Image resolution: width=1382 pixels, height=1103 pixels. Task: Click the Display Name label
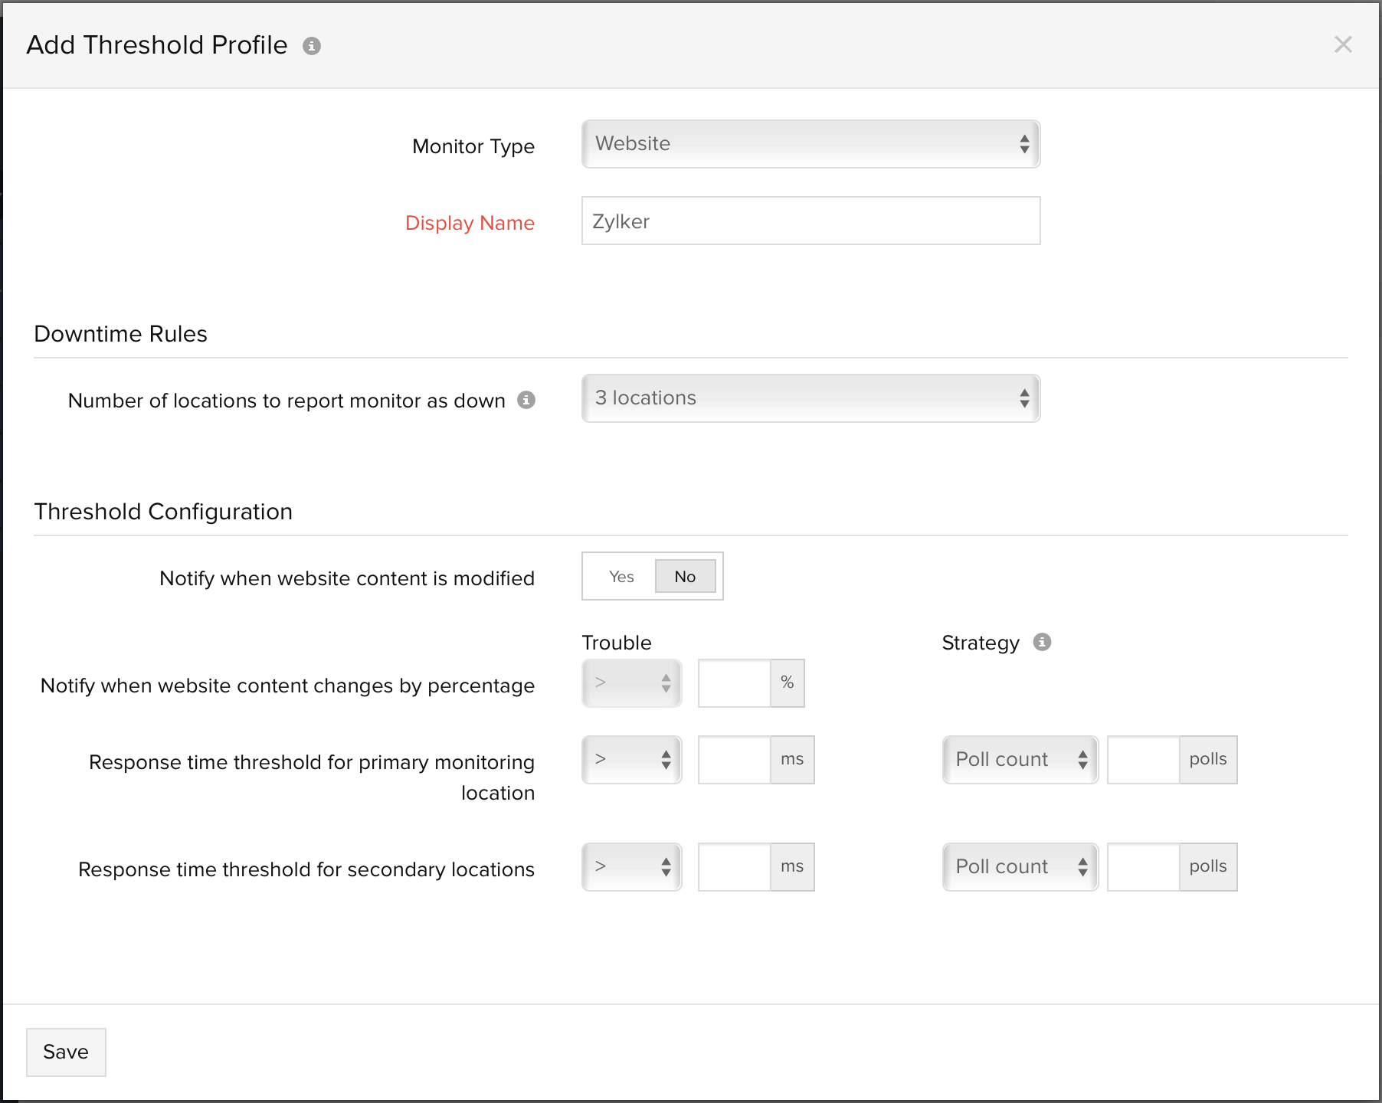click(x=470, y=223)
